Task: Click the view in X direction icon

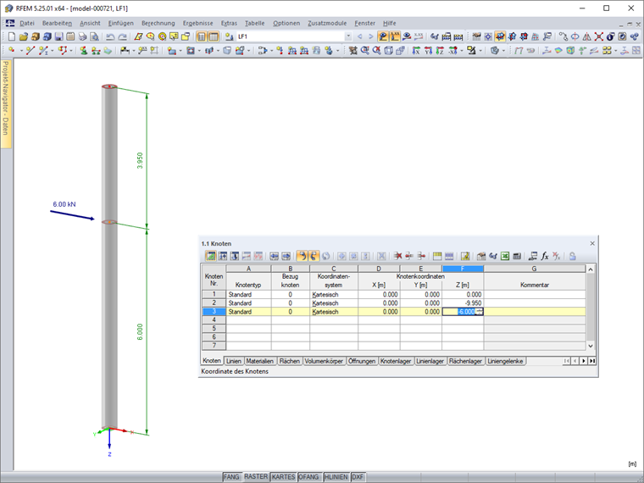Action: click(x=416, y=51)
